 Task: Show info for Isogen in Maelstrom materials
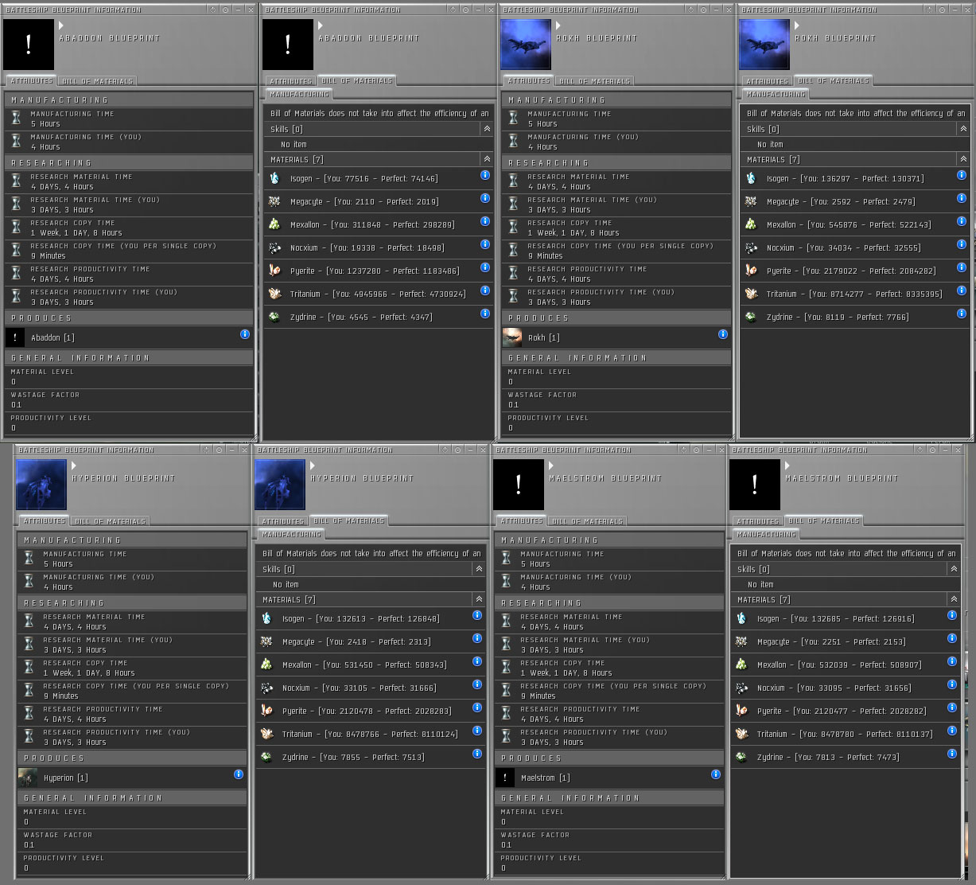point(952,615)
